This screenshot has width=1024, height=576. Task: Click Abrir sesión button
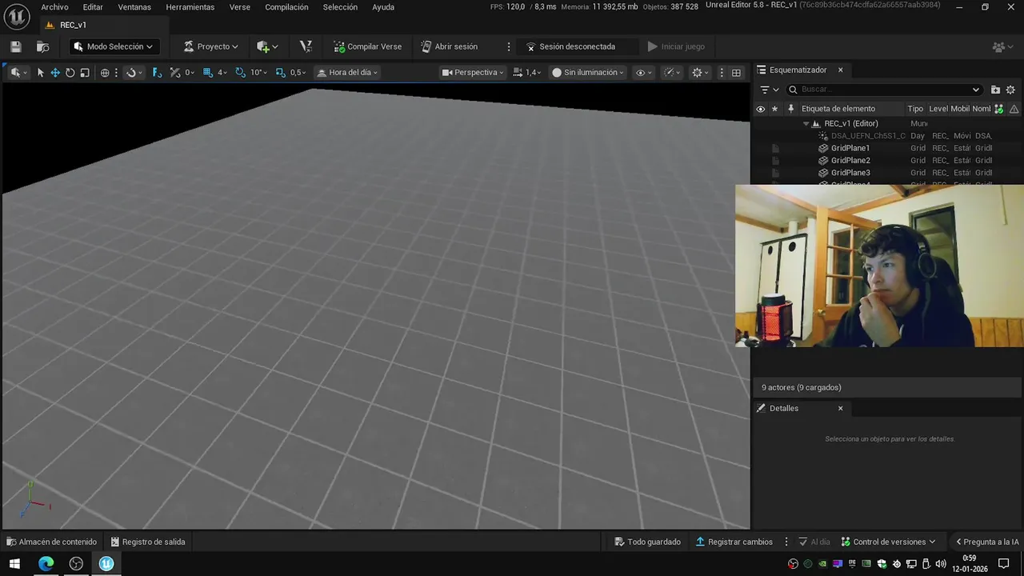point(450,46)
